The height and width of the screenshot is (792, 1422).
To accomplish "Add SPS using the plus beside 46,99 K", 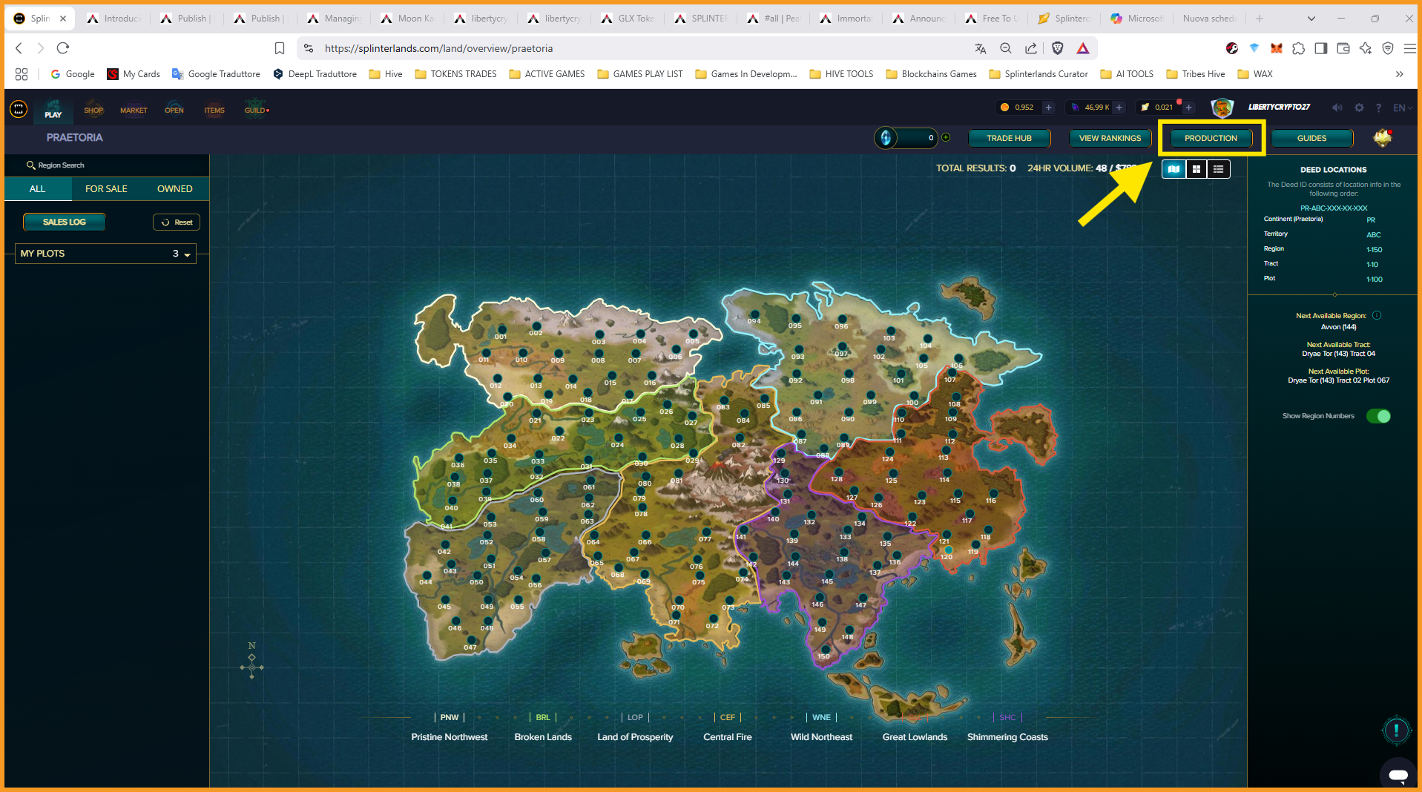I will [x=1119, y=108].
